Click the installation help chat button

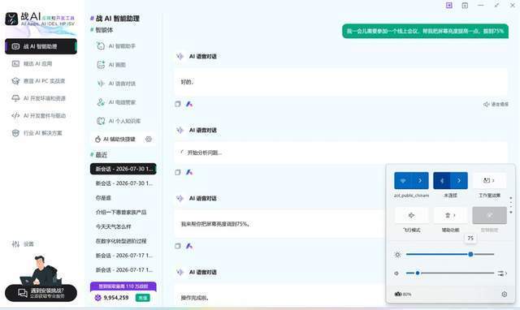click(x=41, y=293)
